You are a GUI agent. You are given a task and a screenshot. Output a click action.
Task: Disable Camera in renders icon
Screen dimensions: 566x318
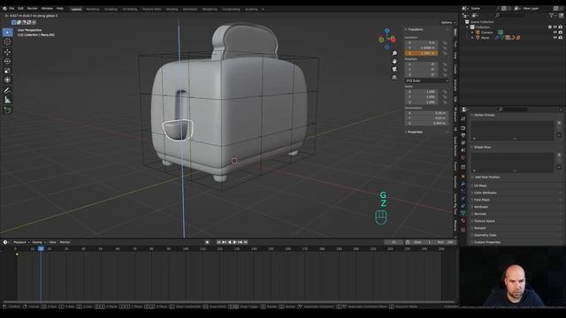pyautogui.click(x=560, y=33)
